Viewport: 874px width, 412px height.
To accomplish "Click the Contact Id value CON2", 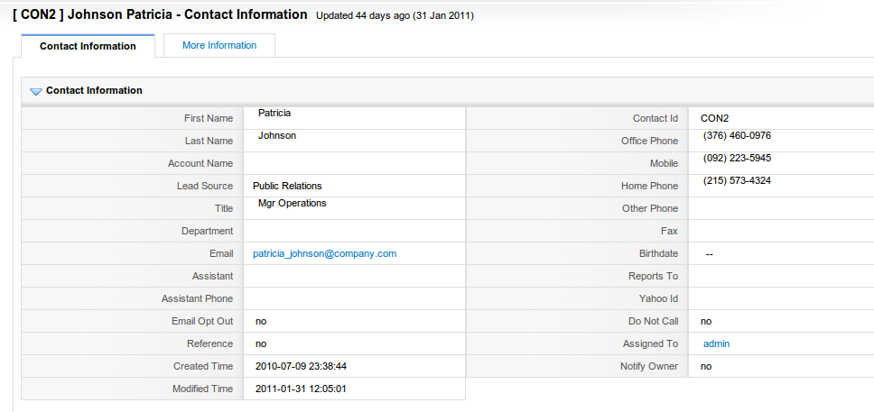I will (x=714, y=119).
